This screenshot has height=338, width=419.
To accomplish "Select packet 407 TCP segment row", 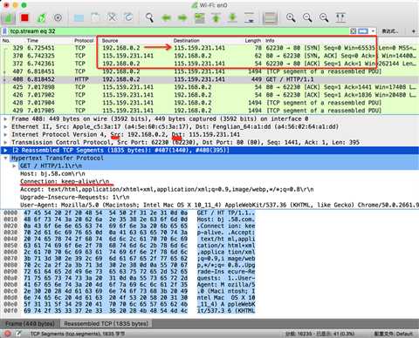I will click(209, 71).
